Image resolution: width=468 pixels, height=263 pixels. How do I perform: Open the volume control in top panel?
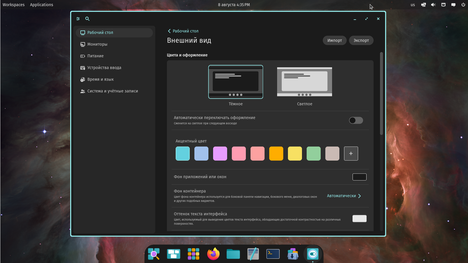pos(433,5)
